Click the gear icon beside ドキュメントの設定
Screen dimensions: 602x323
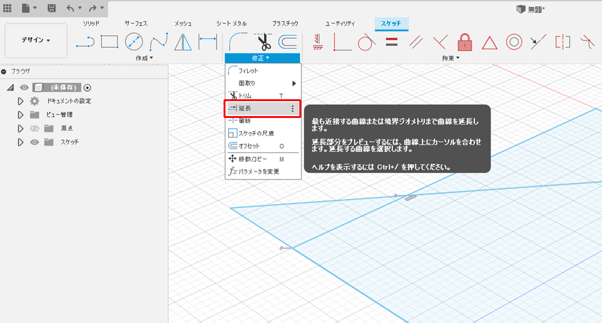click(x=35, y=101)
